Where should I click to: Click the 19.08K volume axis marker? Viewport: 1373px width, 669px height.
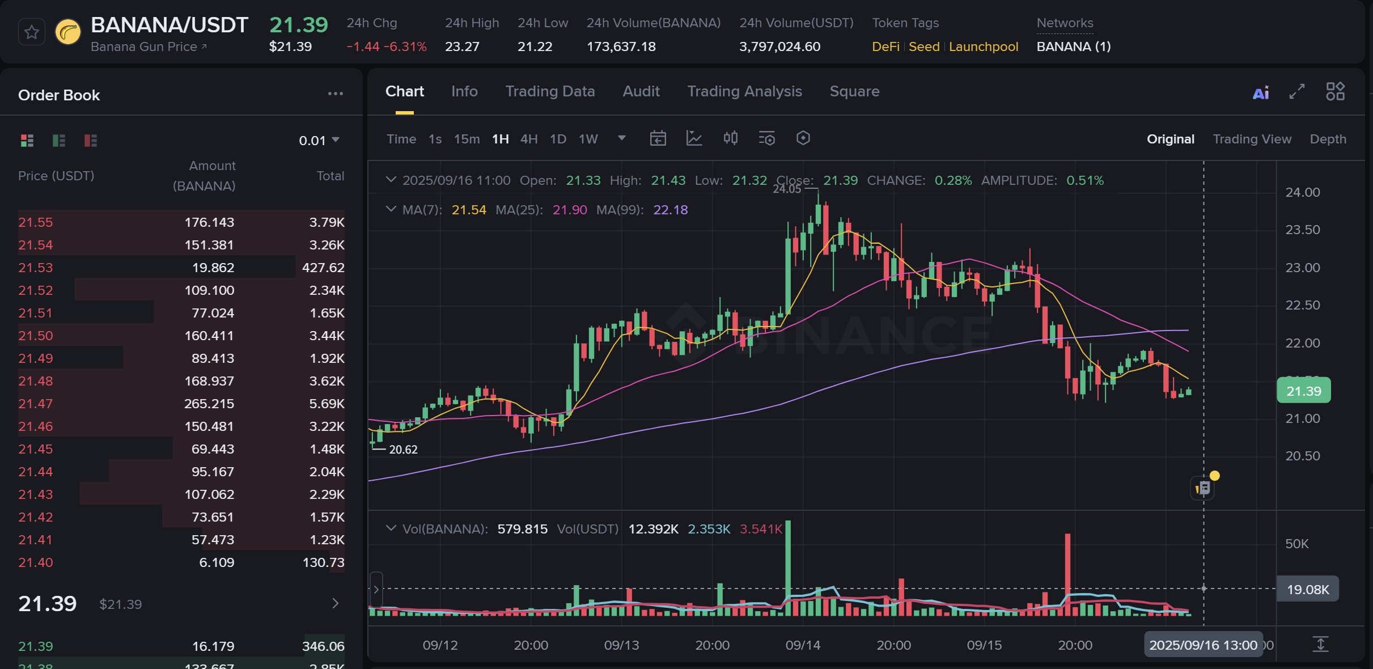pyautogui.click(x=1307, y=589)
